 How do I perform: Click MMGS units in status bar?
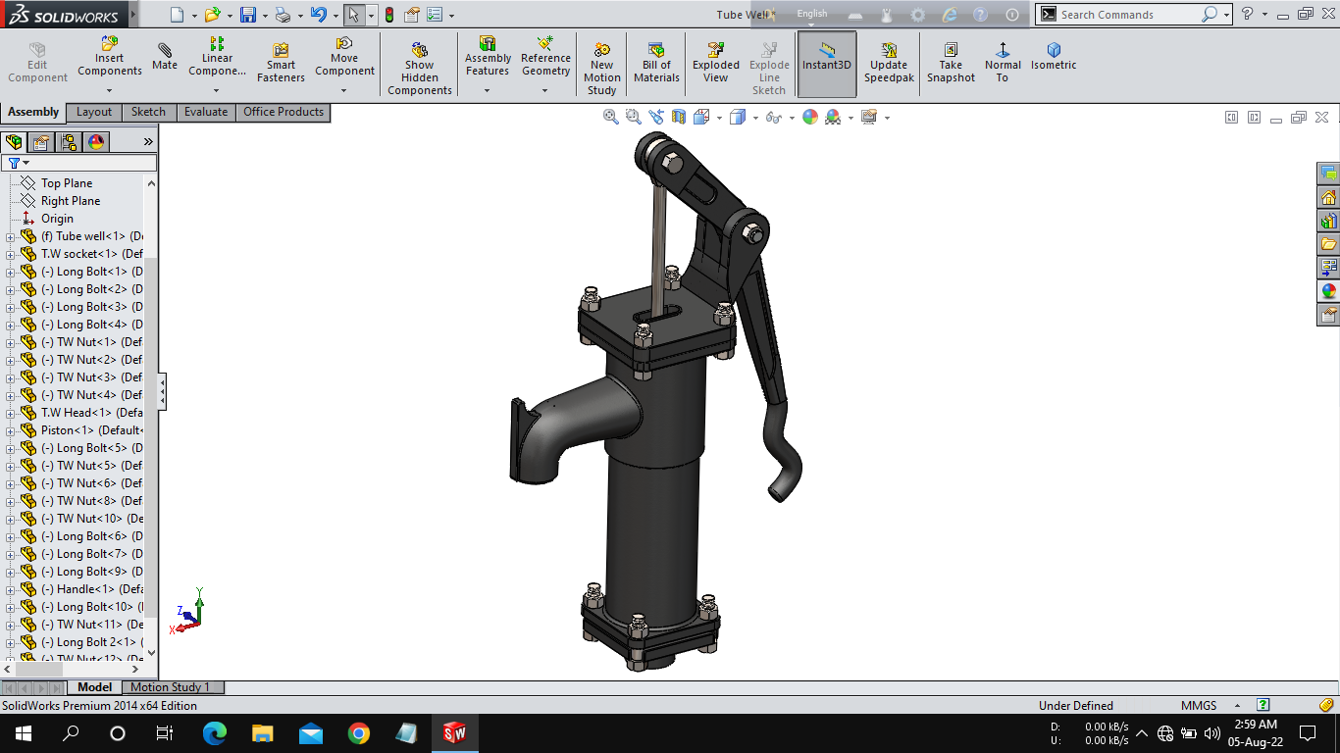coord(1199,706)
